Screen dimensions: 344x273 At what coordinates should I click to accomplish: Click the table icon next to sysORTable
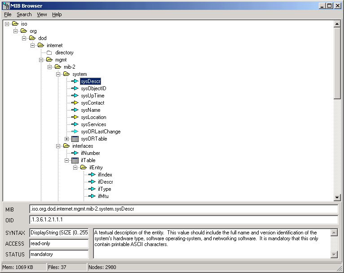[x=75, y=139]
